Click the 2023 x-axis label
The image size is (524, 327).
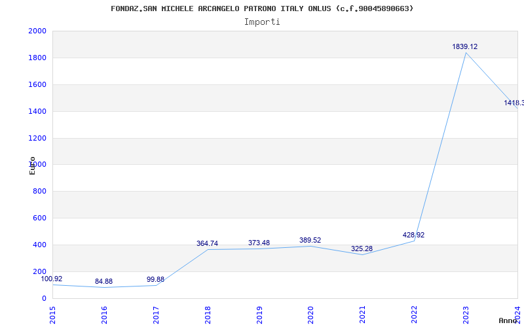tap(466, 315)
